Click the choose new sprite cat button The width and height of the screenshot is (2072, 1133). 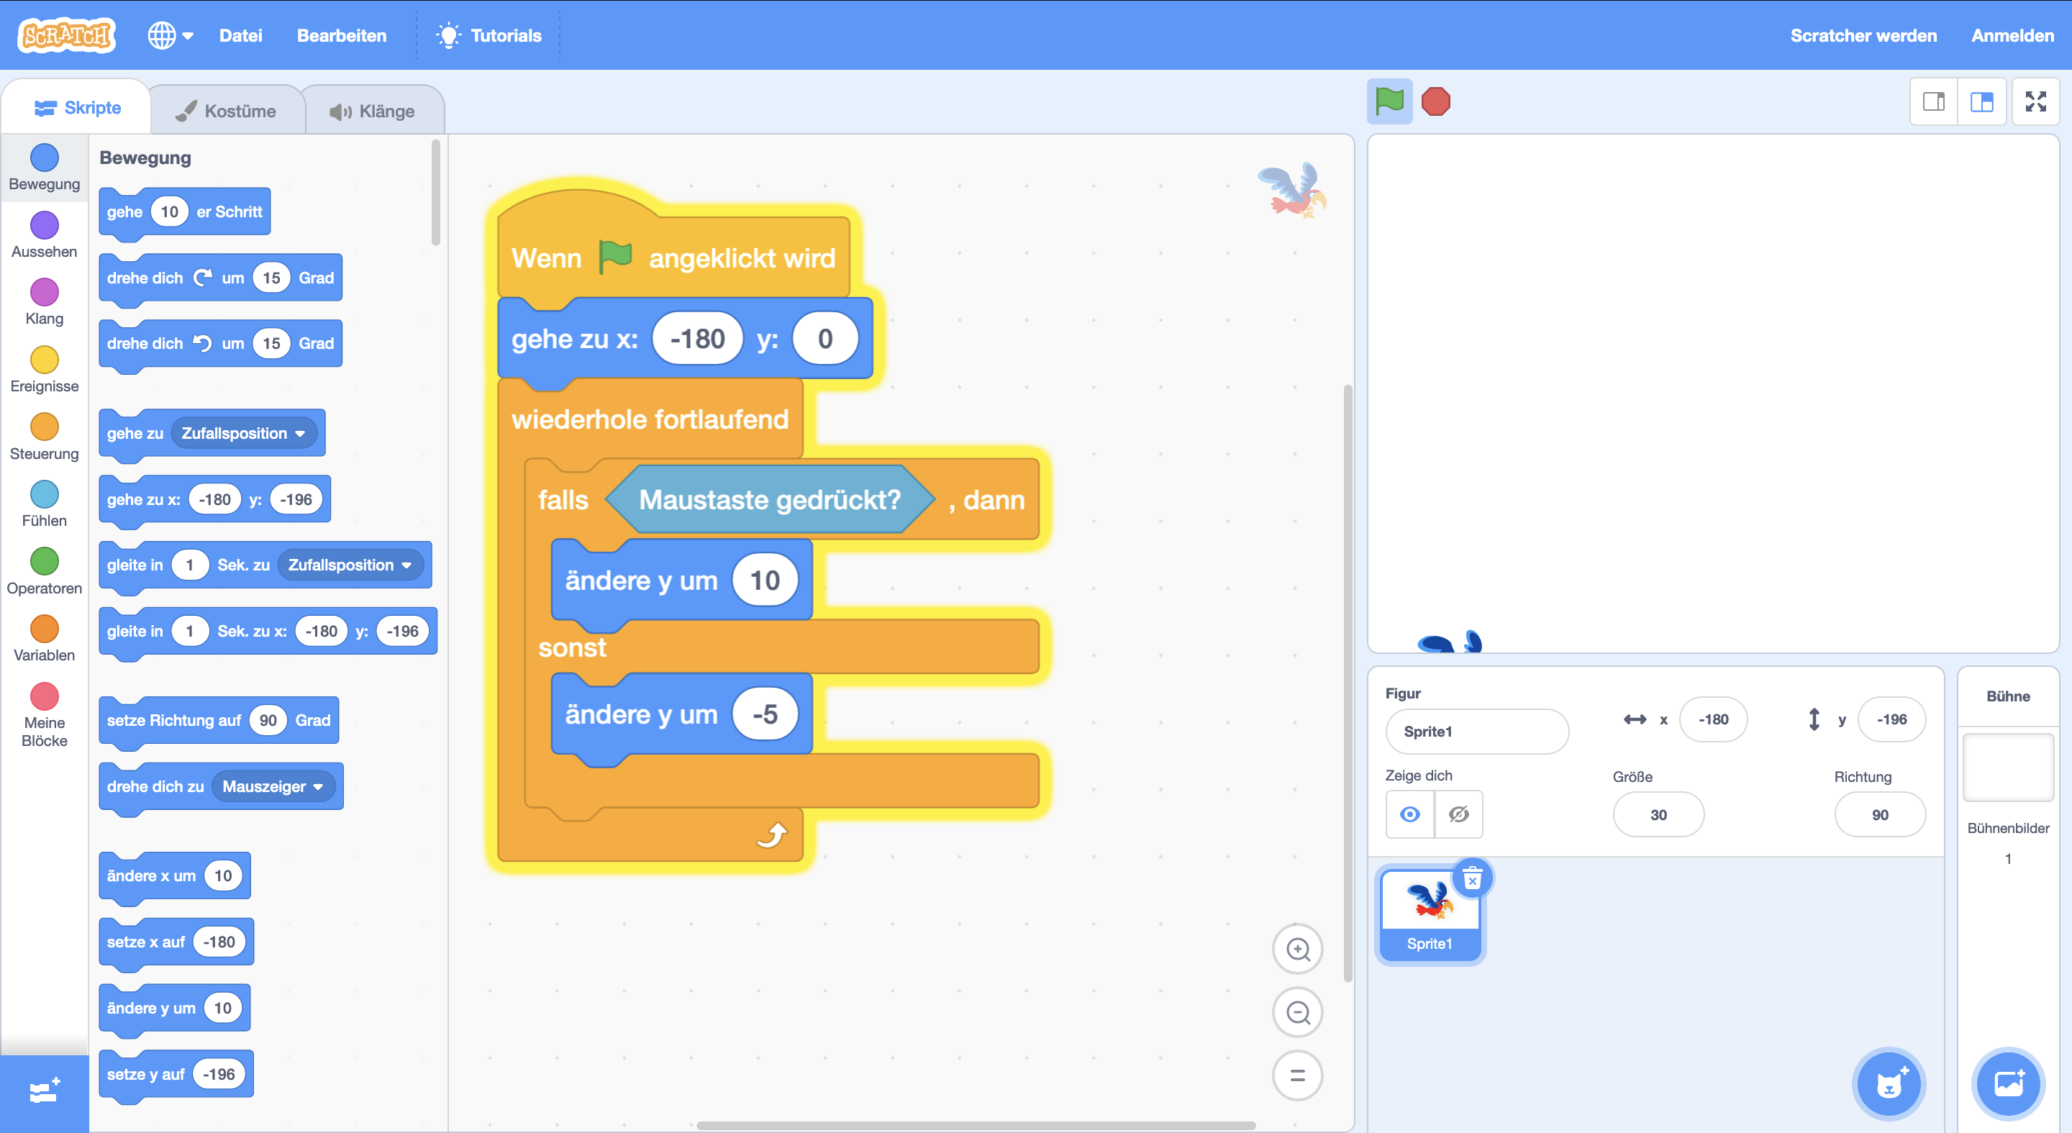(1889, 1085)
